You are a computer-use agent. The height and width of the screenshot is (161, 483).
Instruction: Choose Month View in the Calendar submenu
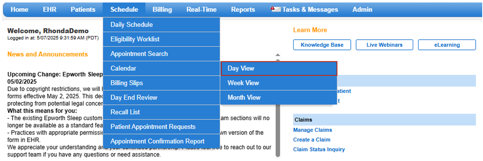coord(279,98)
